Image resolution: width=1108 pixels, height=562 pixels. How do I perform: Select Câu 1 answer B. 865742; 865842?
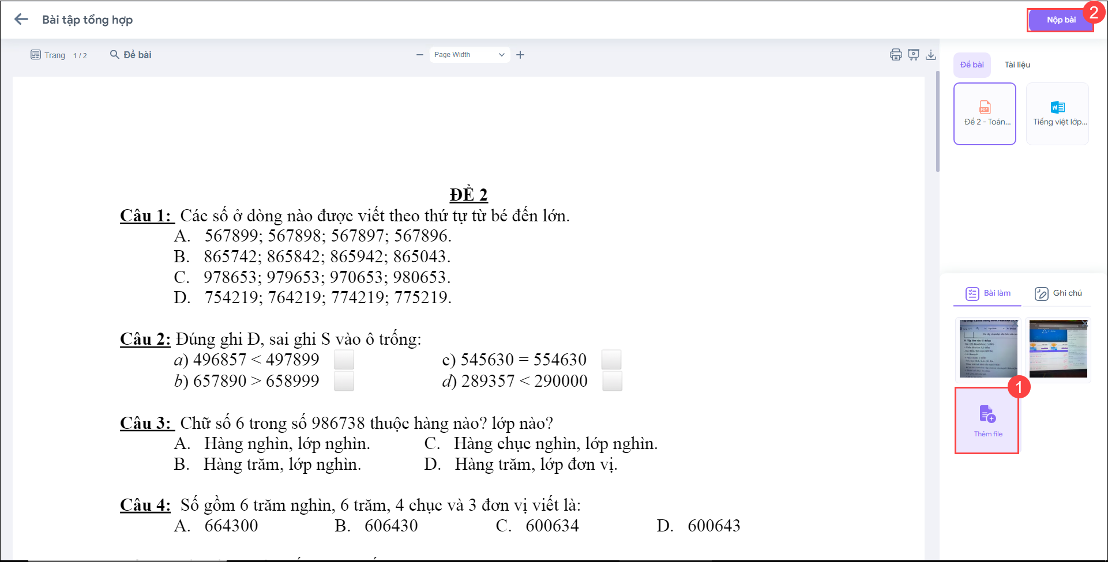(x=312, y=257)
